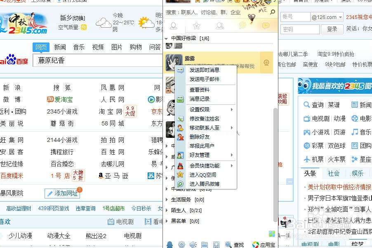Click the QQ contact list vertical scrollbar
The width and height of the screenshot is (372, 248).
pos(275,165)
